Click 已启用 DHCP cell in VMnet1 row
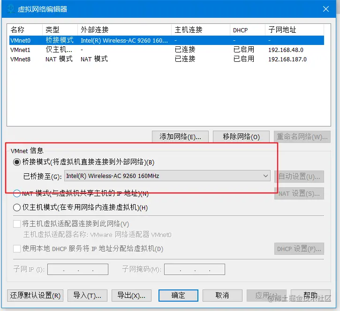 [244, 50]
